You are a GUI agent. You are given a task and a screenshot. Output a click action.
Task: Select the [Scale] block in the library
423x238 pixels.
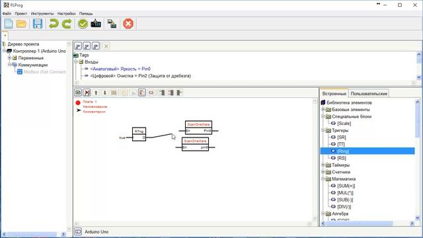click(344, 124)
